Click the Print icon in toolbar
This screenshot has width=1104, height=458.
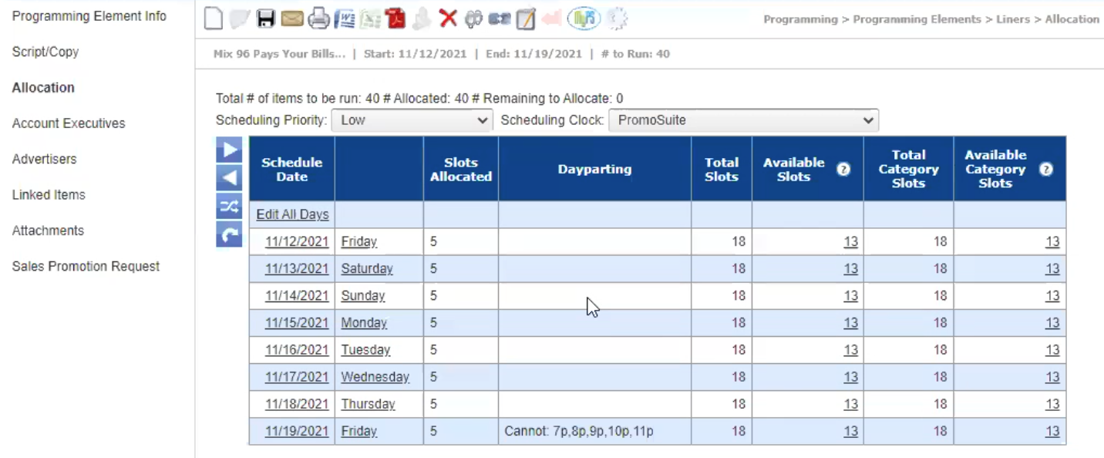click(x=318, y=19)
